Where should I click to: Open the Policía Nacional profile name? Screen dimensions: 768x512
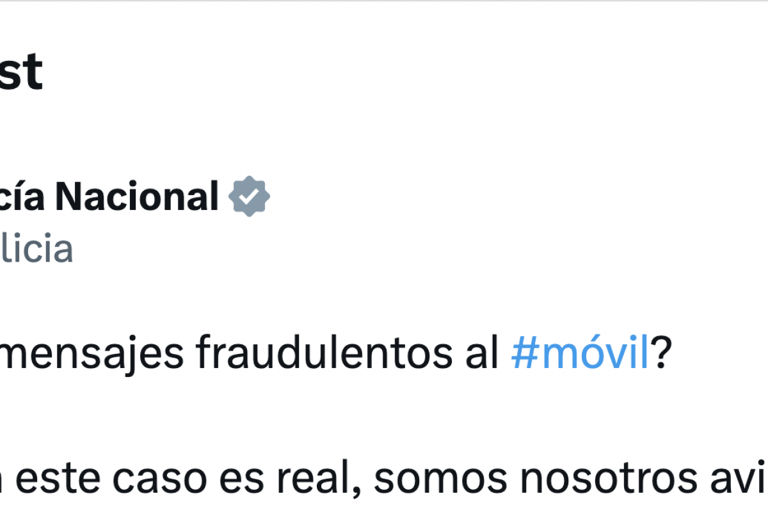pyautogui.click(x=109, y=196)
